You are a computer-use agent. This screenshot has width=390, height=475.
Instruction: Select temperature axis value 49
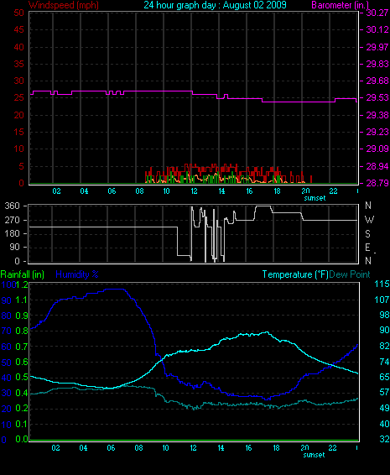(x=384, y=409)
